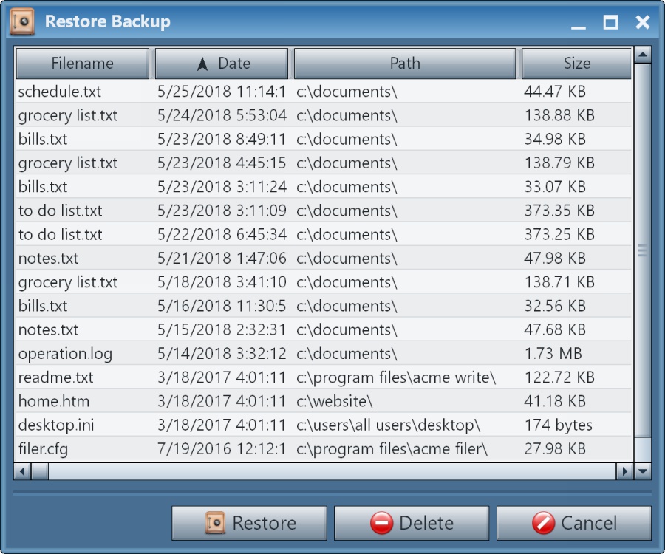665x554 pixels.
Task: Click the date 5/25/2018 11:14:1
Action: pos(222,91)
